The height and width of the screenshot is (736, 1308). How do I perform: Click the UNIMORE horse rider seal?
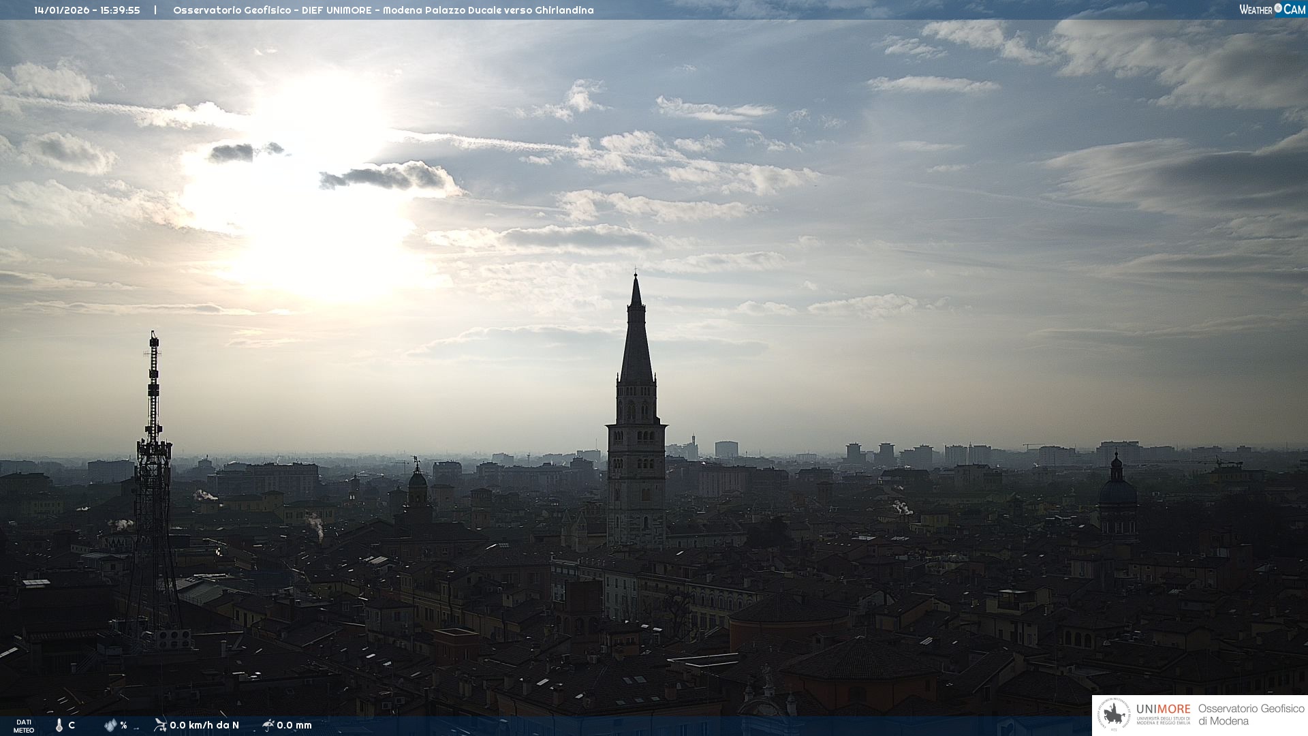(x=1114, y=715)
